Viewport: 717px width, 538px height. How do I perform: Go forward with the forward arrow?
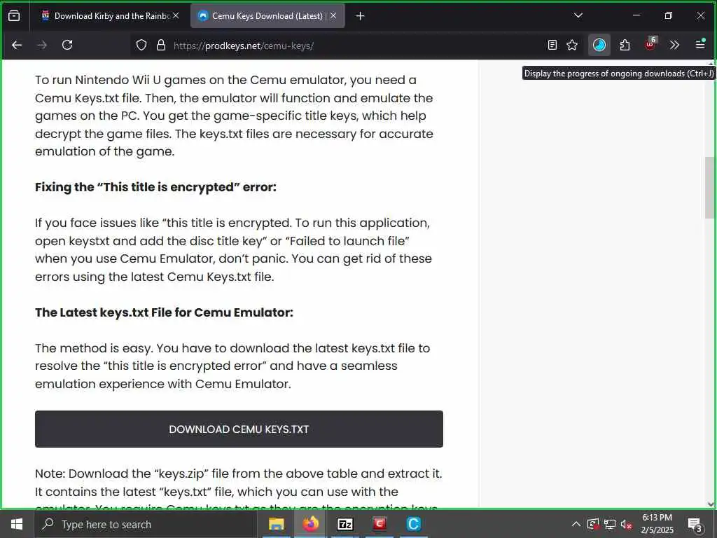pos(42,45)
